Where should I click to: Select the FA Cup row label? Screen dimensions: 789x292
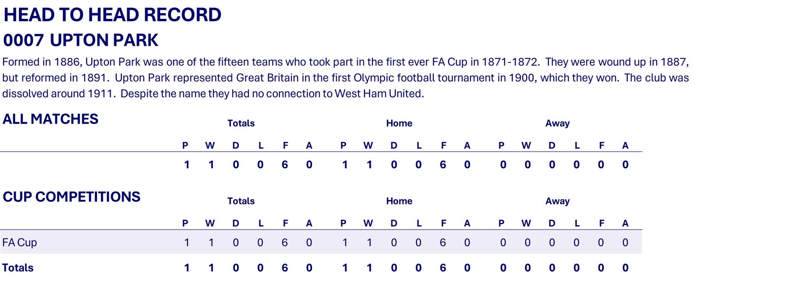(x=20, y=243)
